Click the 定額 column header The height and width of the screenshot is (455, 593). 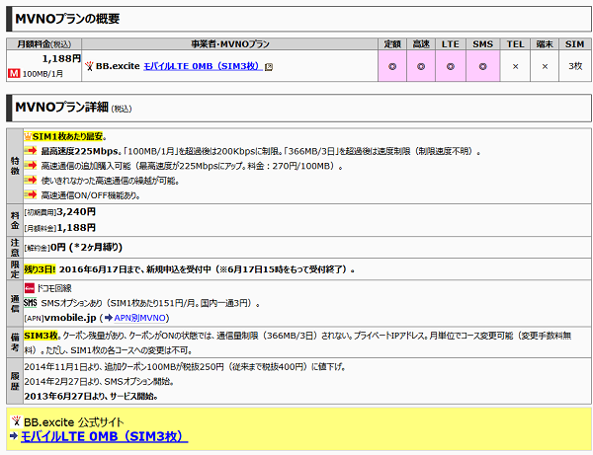pos(392,43)
